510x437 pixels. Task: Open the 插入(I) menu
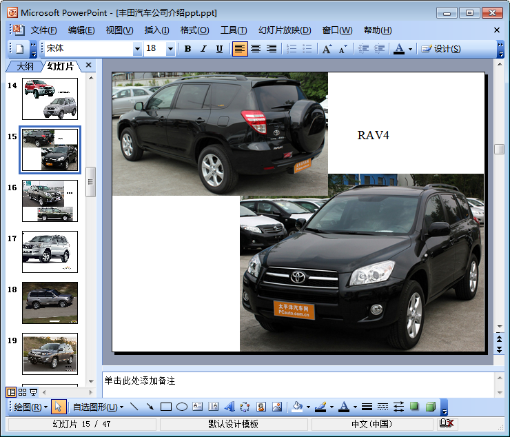point(156,30)
